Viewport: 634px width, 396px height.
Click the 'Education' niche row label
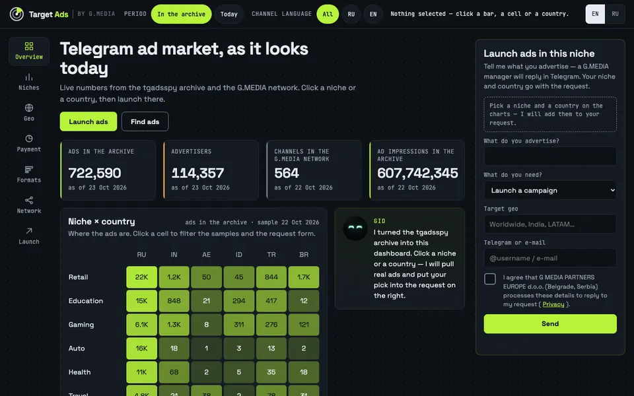86,301
